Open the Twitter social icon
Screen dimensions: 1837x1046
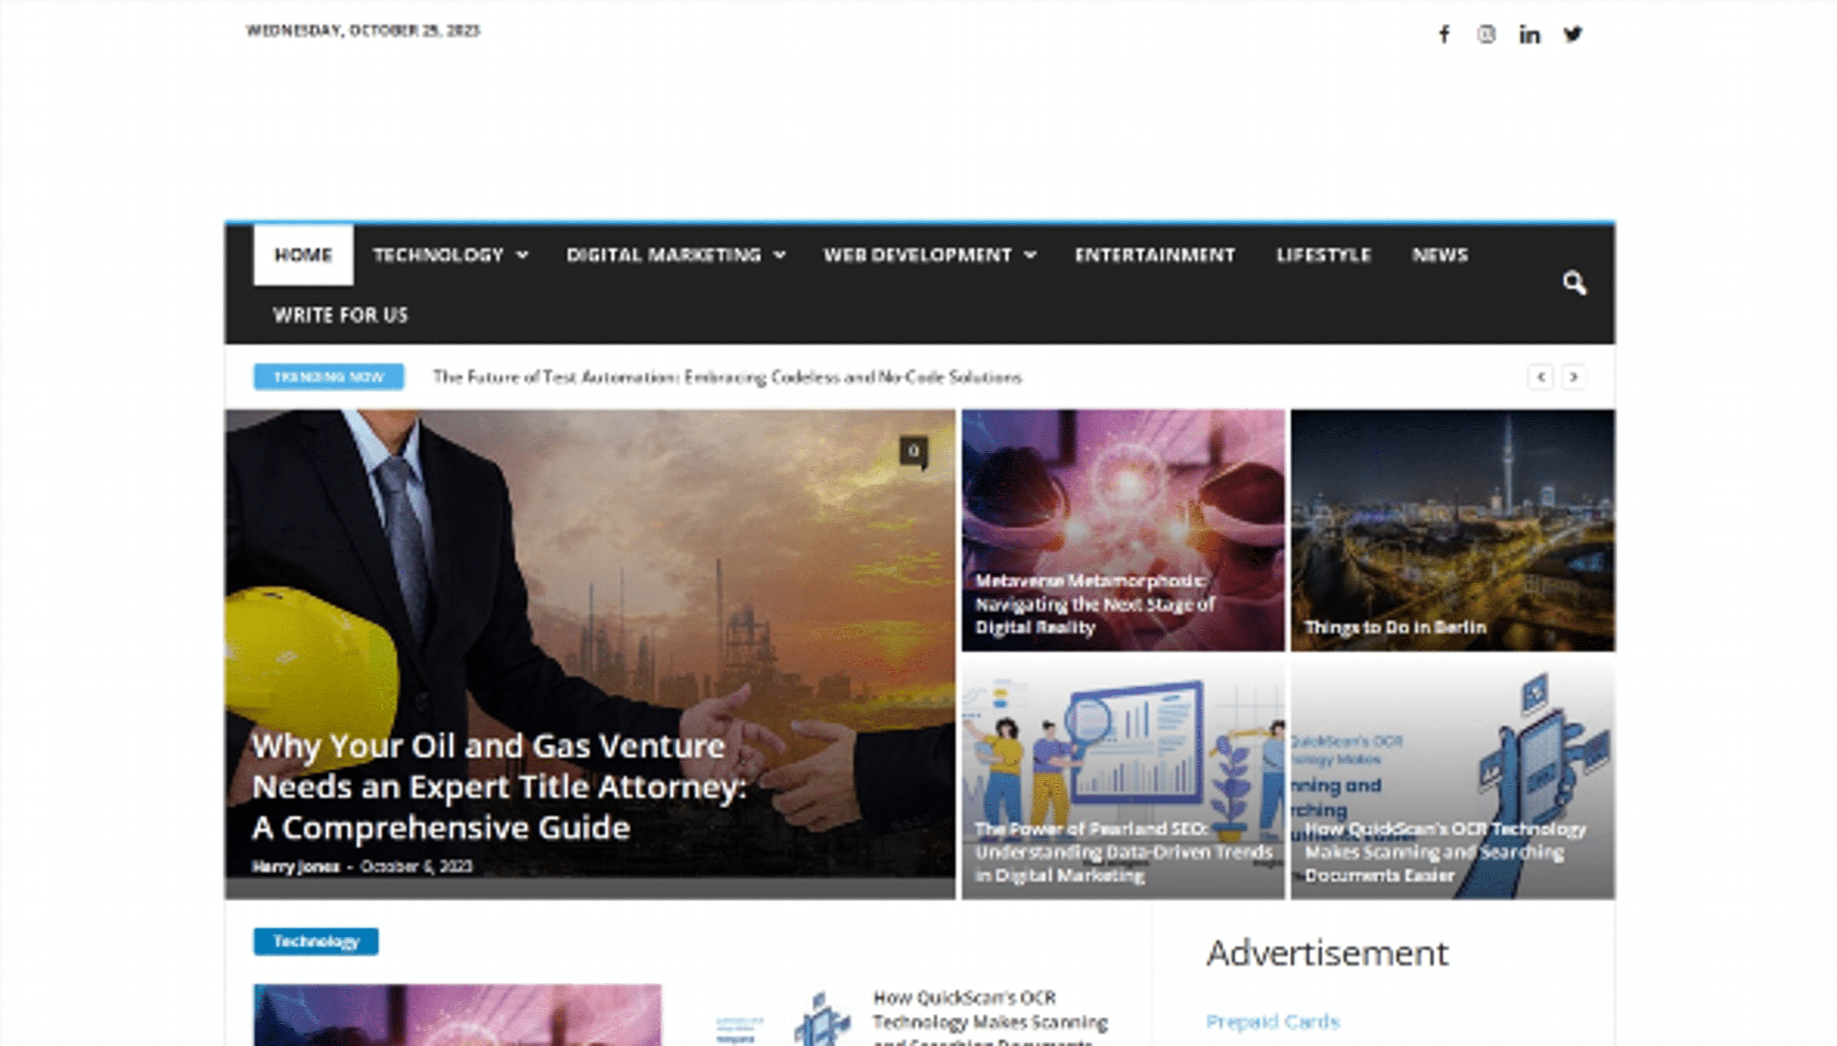tap(1573, 34)
